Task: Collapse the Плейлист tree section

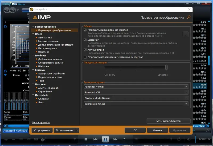Action: click(x=33, y=55)
